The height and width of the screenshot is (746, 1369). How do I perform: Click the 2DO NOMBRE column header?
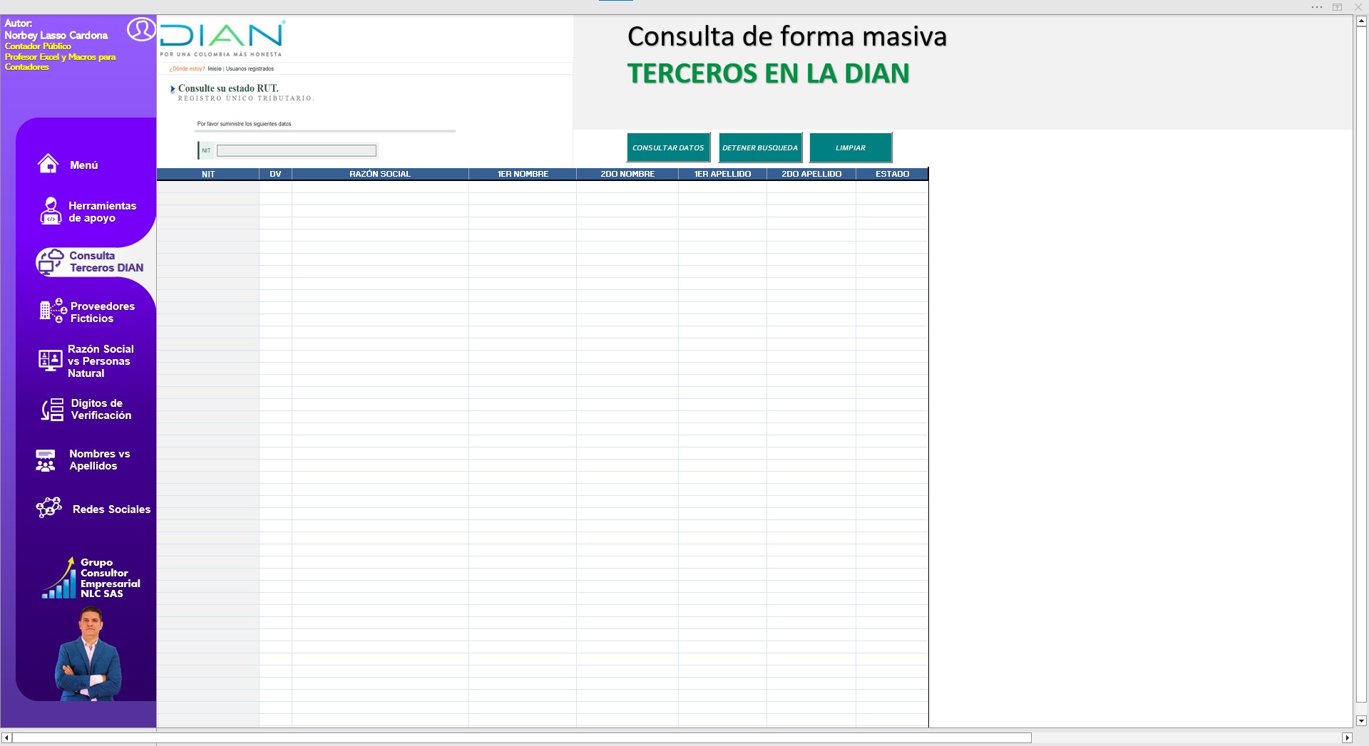[x=627, y=174]
